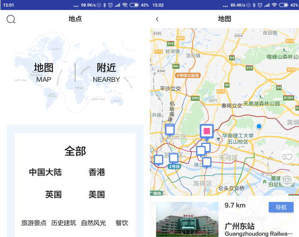Tap the map marker above 2号线 label
299x237 pixels.
[x=174, y=159]
